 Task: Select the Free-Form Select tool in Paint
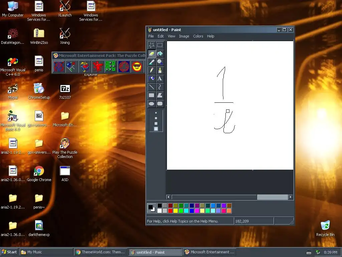click(151, 45)
